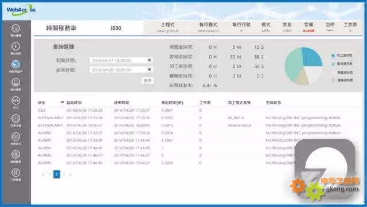
Task: Click the 0.1841 accumulated time cell
Action: [167, 140]
